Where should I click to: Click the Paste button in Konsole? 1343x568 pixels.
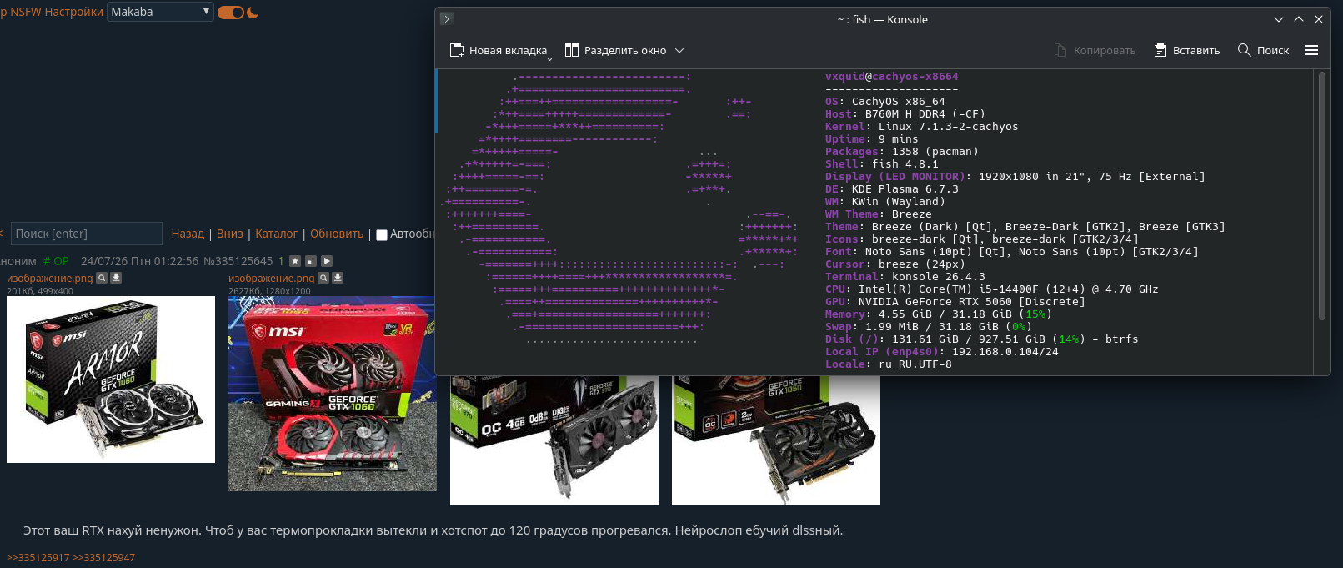pyautogui.click(x=1186, y=50)
